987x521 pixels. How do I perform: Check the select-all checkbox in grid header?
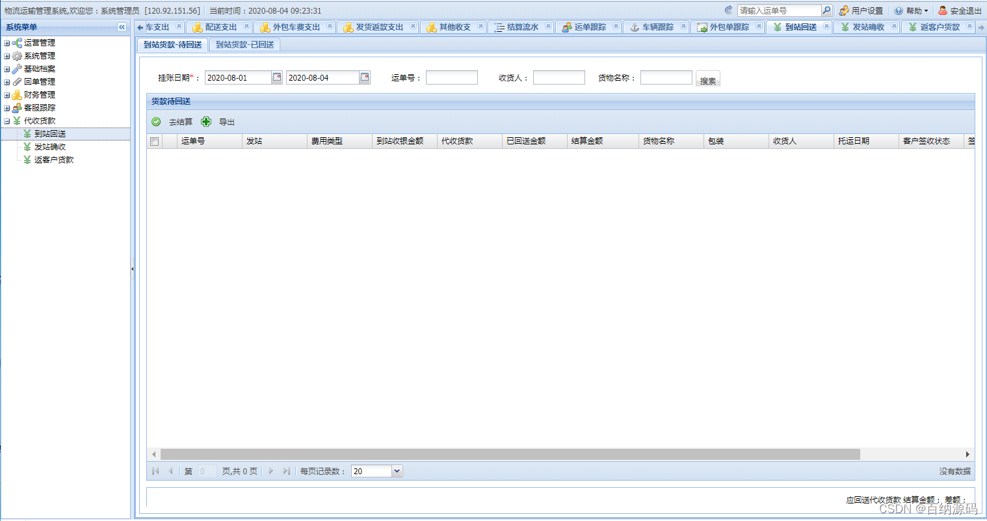[154, 140]
